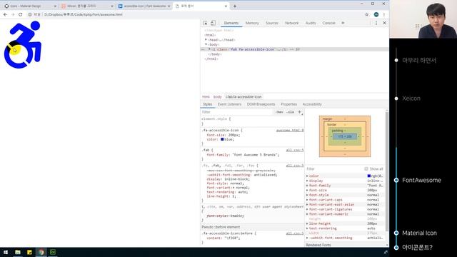457x257 pixels.
Task: Collapse the body node in DOM tree
Action: coord(206,44)
